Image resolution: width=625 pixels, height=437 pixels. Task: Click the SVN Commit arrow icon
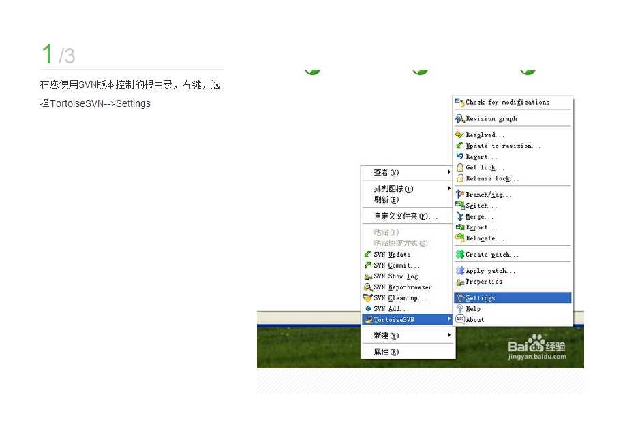pos(367,265)
